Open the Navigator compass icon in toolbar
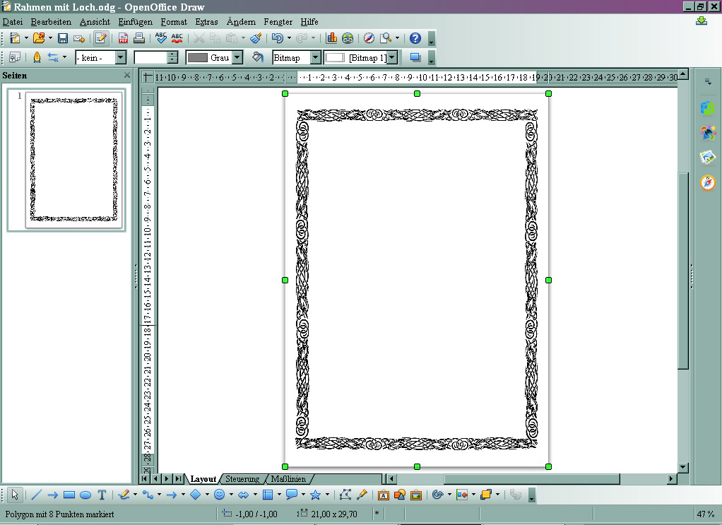Screen dimensions: 722x525 369,38
